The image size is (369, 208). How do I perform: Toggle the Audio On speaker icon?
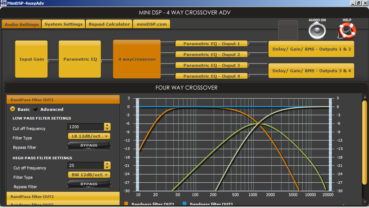click(317, 31)
